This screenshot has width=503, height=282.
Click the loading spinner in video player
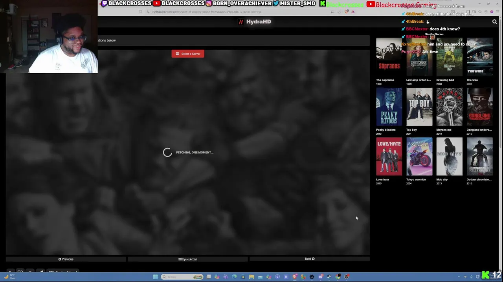coord(167,152)
